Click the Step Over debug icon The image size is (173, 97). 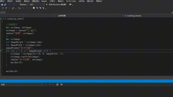tap(6, 8)
